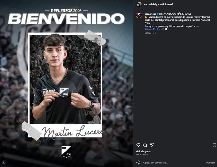Show tagged people icon on the photo
Screen dimensions: 217x167
click(4, 162)
